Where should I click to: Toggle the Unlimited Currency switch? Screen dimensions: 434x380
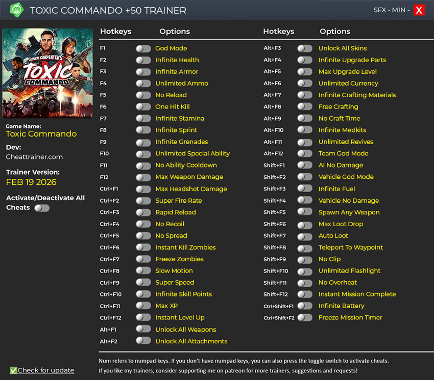tap(304, 84)
